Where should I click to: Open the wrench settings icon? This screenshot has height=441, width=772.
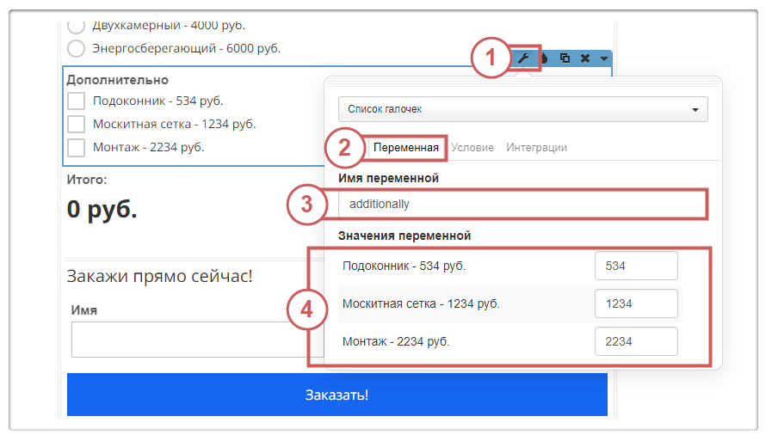point(522,58)
